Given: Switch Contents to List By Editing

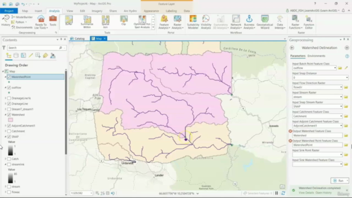Looking at the screenshot, I should [x=31, y=56].
